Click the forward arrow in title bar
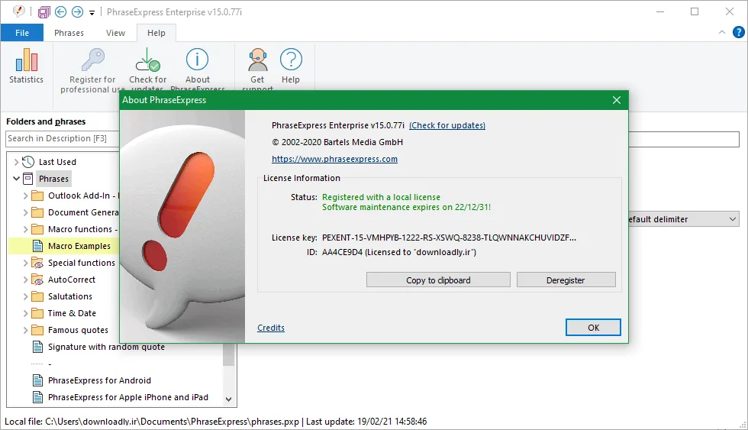The width and height of the screenshot is (748, 430). (x=77, y=12)
